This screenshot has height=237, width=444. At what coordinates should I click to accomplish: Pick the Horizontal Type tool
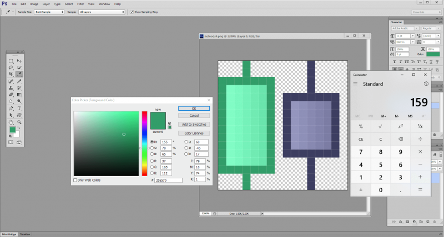19,109
